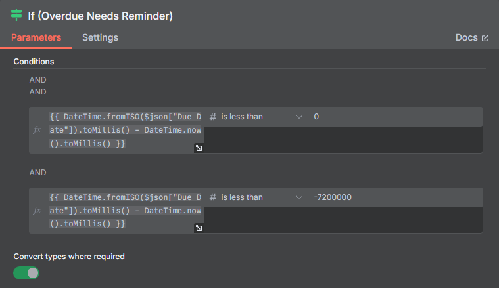Open the AND combinator directly above the -7200000 condition
The width and height of the screenshot is (499, 288).
[x=38, y=173]
